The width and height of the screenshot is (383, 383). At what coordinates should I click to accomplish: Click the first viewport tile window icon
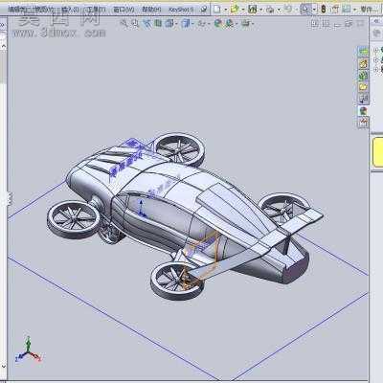[x=314, y=23]
